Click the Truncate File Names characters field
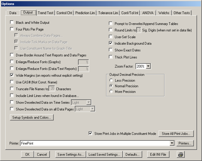 coord(51,89)
